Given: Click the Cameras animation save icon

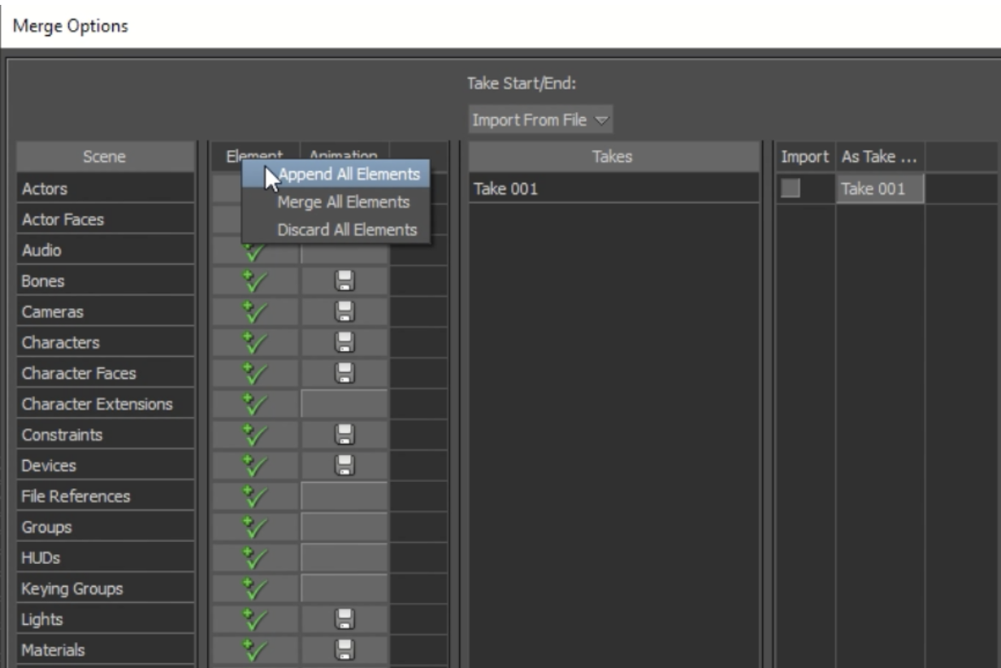Looking at the screenshot, I should click(344, 312).
